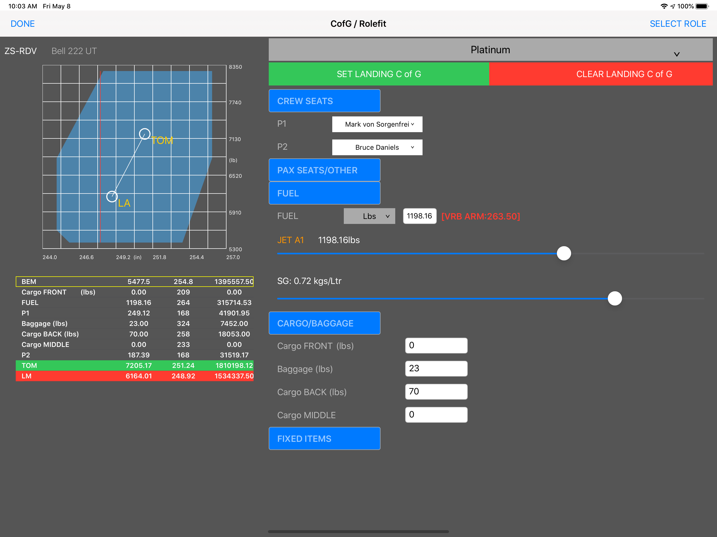This screenshot has height=537, width=717.
Task: Open the P1 pilot dropdown
Action: (x=377, y=124)
